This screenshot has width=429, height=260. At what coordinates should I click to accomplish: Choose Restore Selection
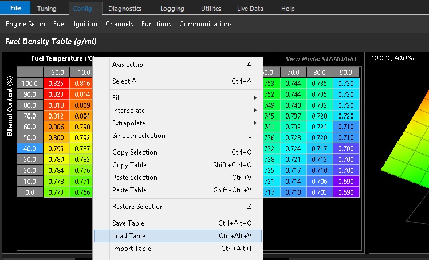(178, 207)
